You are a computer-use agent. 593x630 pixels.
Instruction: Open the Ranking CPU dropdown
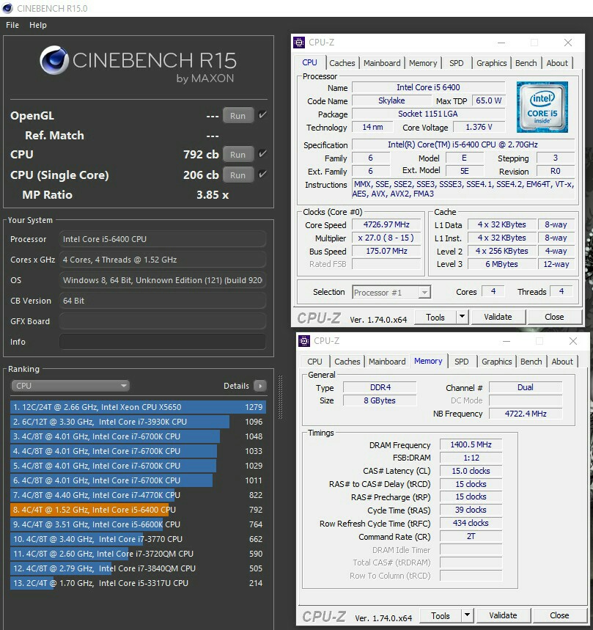(x=70, y=386)
